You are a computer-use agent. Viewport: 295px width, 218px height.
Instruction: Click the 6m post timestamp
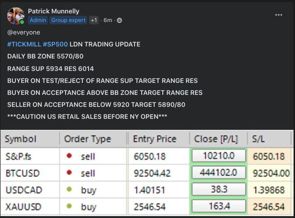(108, 20)
